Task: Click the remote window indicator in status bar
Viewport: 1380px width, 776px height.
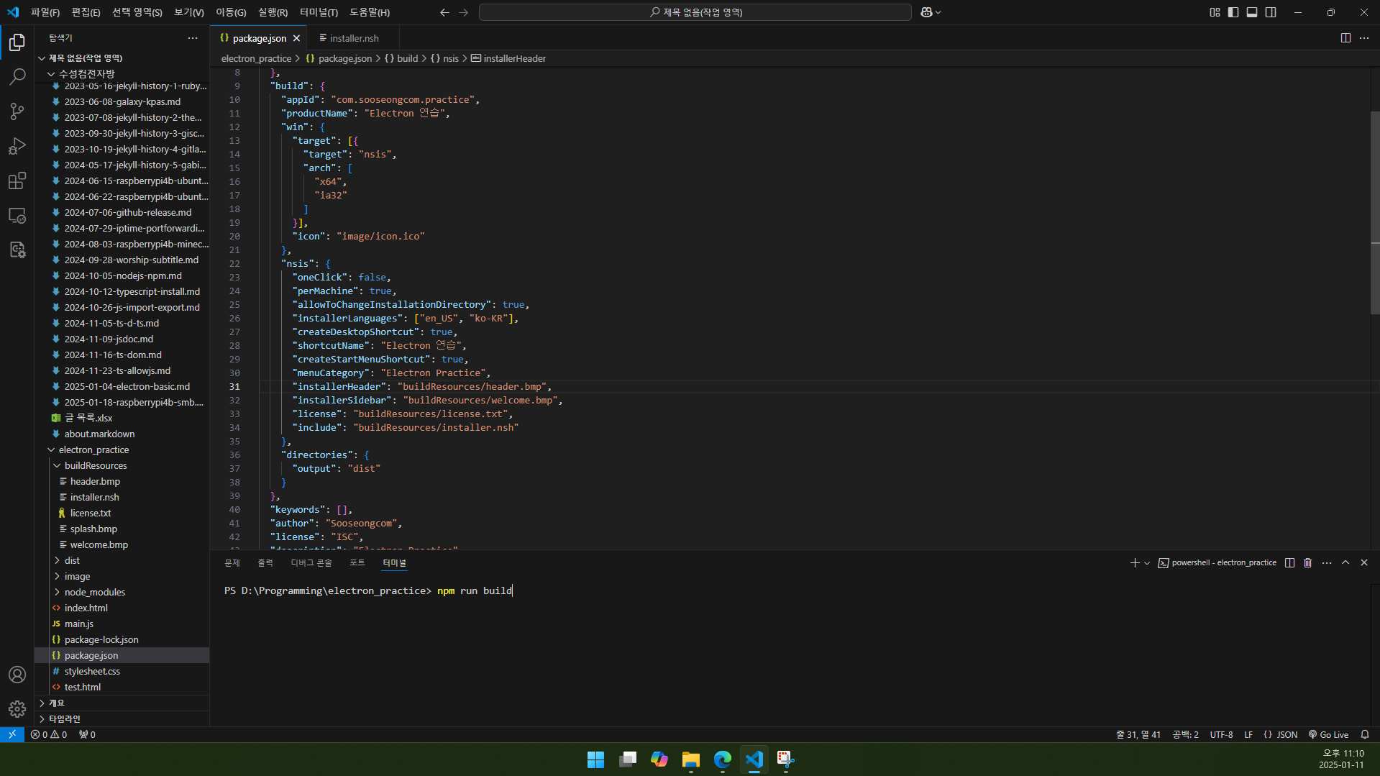Action: (12, 734)
